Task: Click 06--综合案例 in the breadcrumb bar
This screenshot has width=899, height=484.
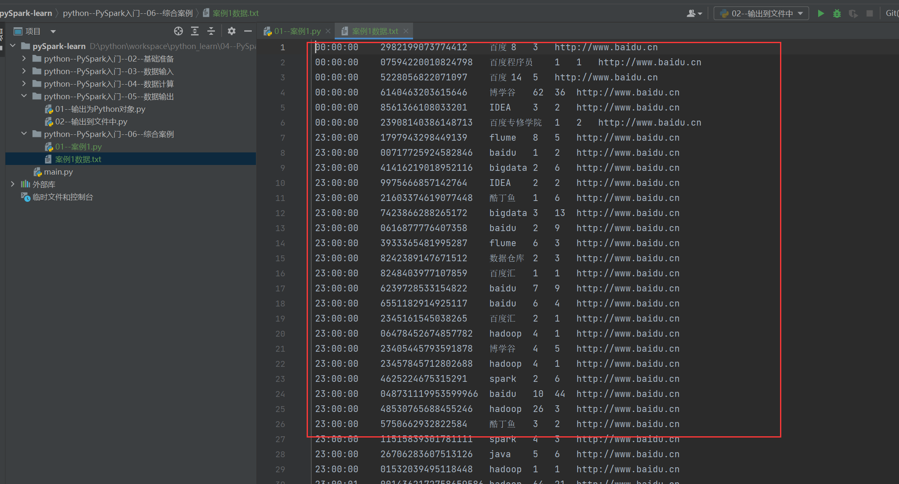Action: tap(128, 13)
